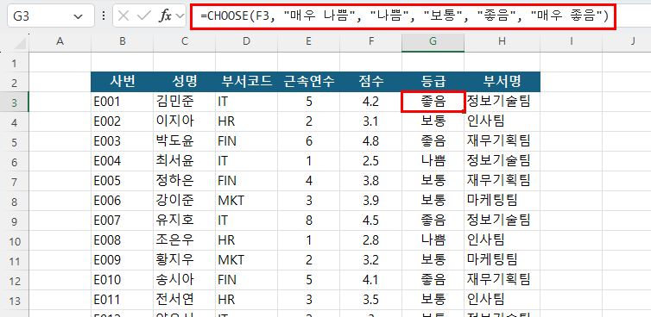Select row 7 header

pos(14,181)
